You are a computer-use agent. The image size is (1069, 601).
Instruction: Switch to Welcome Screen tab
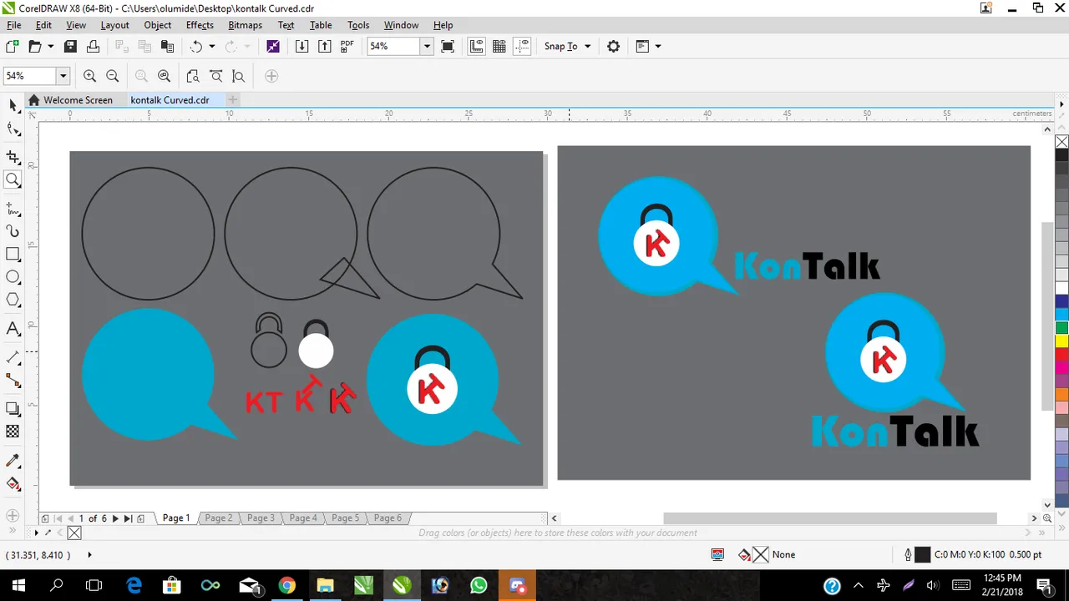(78, 100)
